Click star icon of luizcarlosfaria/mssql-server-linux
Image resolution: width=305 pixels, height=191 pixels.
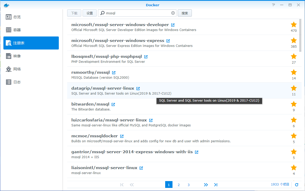pos(294,120)
